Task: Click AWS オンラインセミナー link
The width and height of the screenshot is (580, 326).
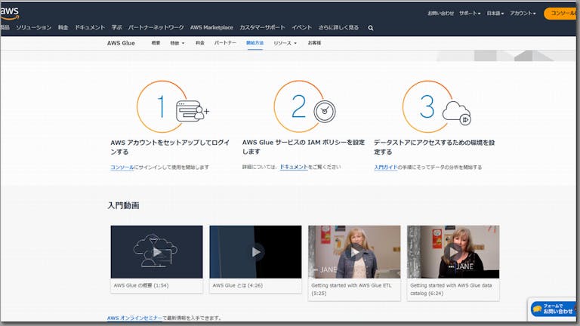Action: (x=134, y=318)
